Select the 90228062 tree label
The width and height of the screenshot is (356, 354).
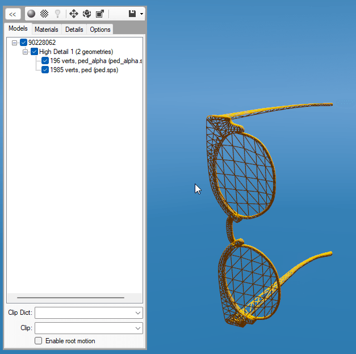click(42, 43)
